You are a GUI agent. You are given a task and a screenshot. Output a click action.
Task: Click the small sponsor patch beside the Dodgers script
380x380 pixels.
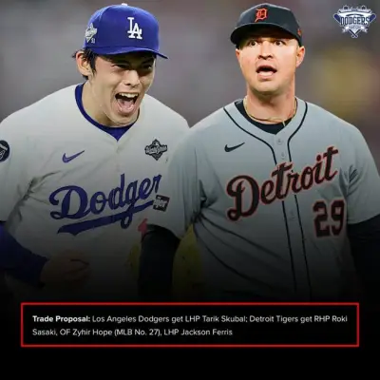coord(161,202)
